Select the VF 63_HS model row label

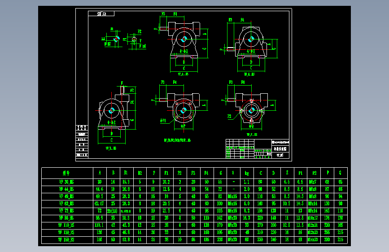pyautogui.click(x=66, y=204)
